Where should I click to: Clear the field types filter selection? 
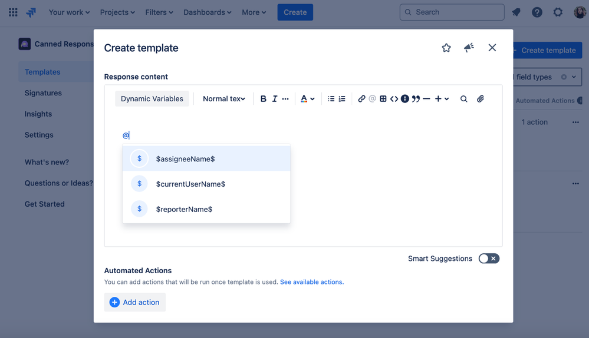(564, 77)
